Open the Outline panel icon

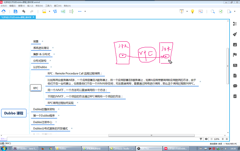click(x=235, y=24)
